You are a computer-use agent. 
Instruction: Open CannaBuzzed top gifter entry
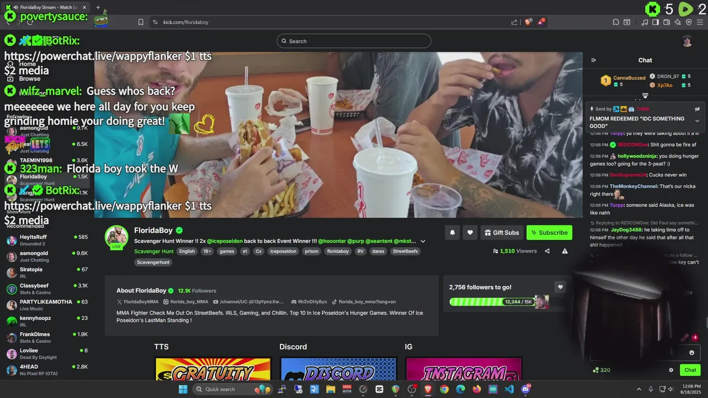point(623,81)
